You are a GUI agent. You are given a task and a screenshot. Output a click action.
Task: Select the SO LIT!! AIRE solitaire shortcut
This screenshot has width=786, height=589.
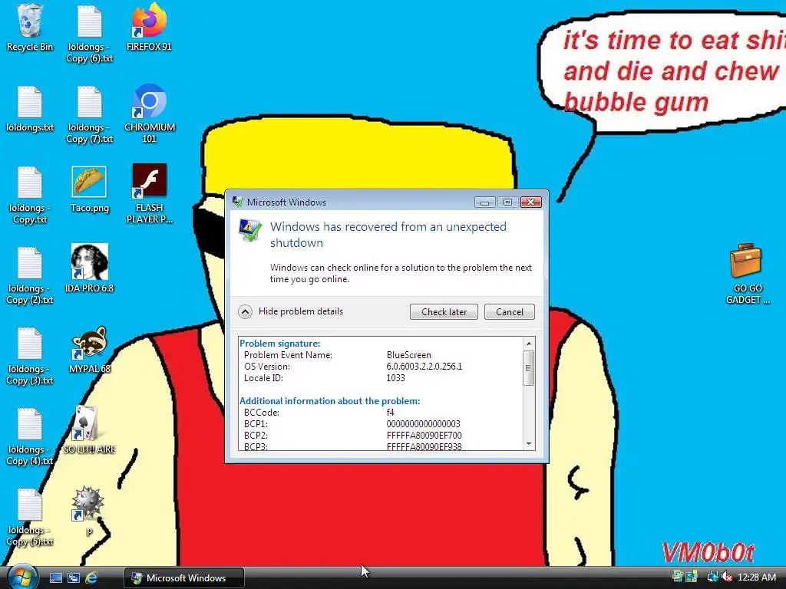[89, 429]
